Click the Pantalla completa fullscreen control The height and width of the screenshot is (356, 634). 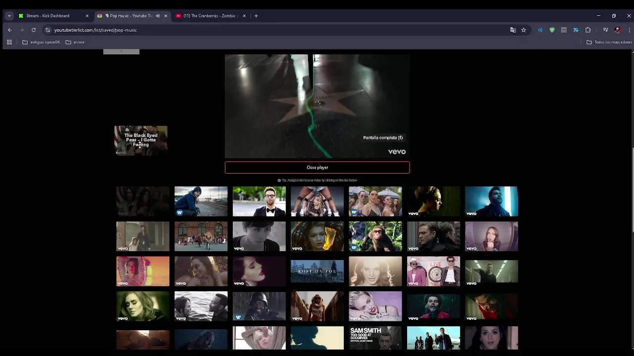coord(383,137)
